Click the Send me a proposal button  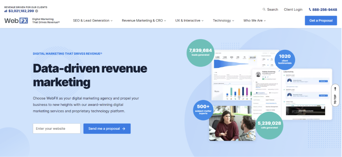click(x=107, y=128)
